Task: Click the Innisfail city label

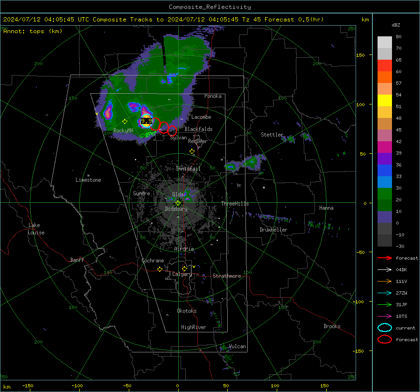Action: point(188,169)
